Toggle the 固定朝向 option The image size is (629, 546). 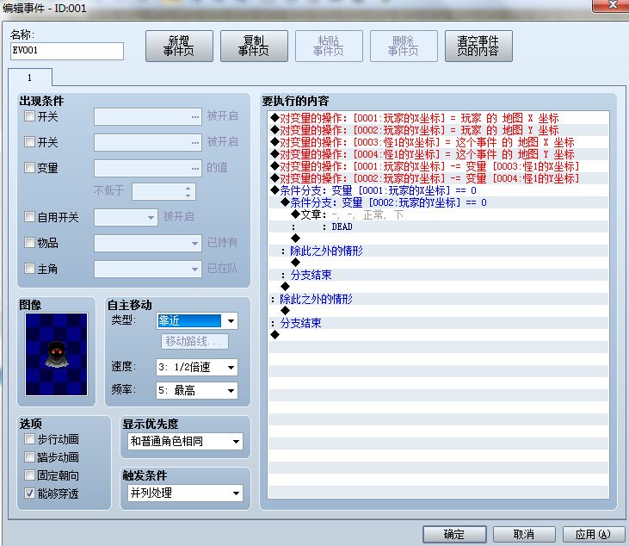point(29,475)
